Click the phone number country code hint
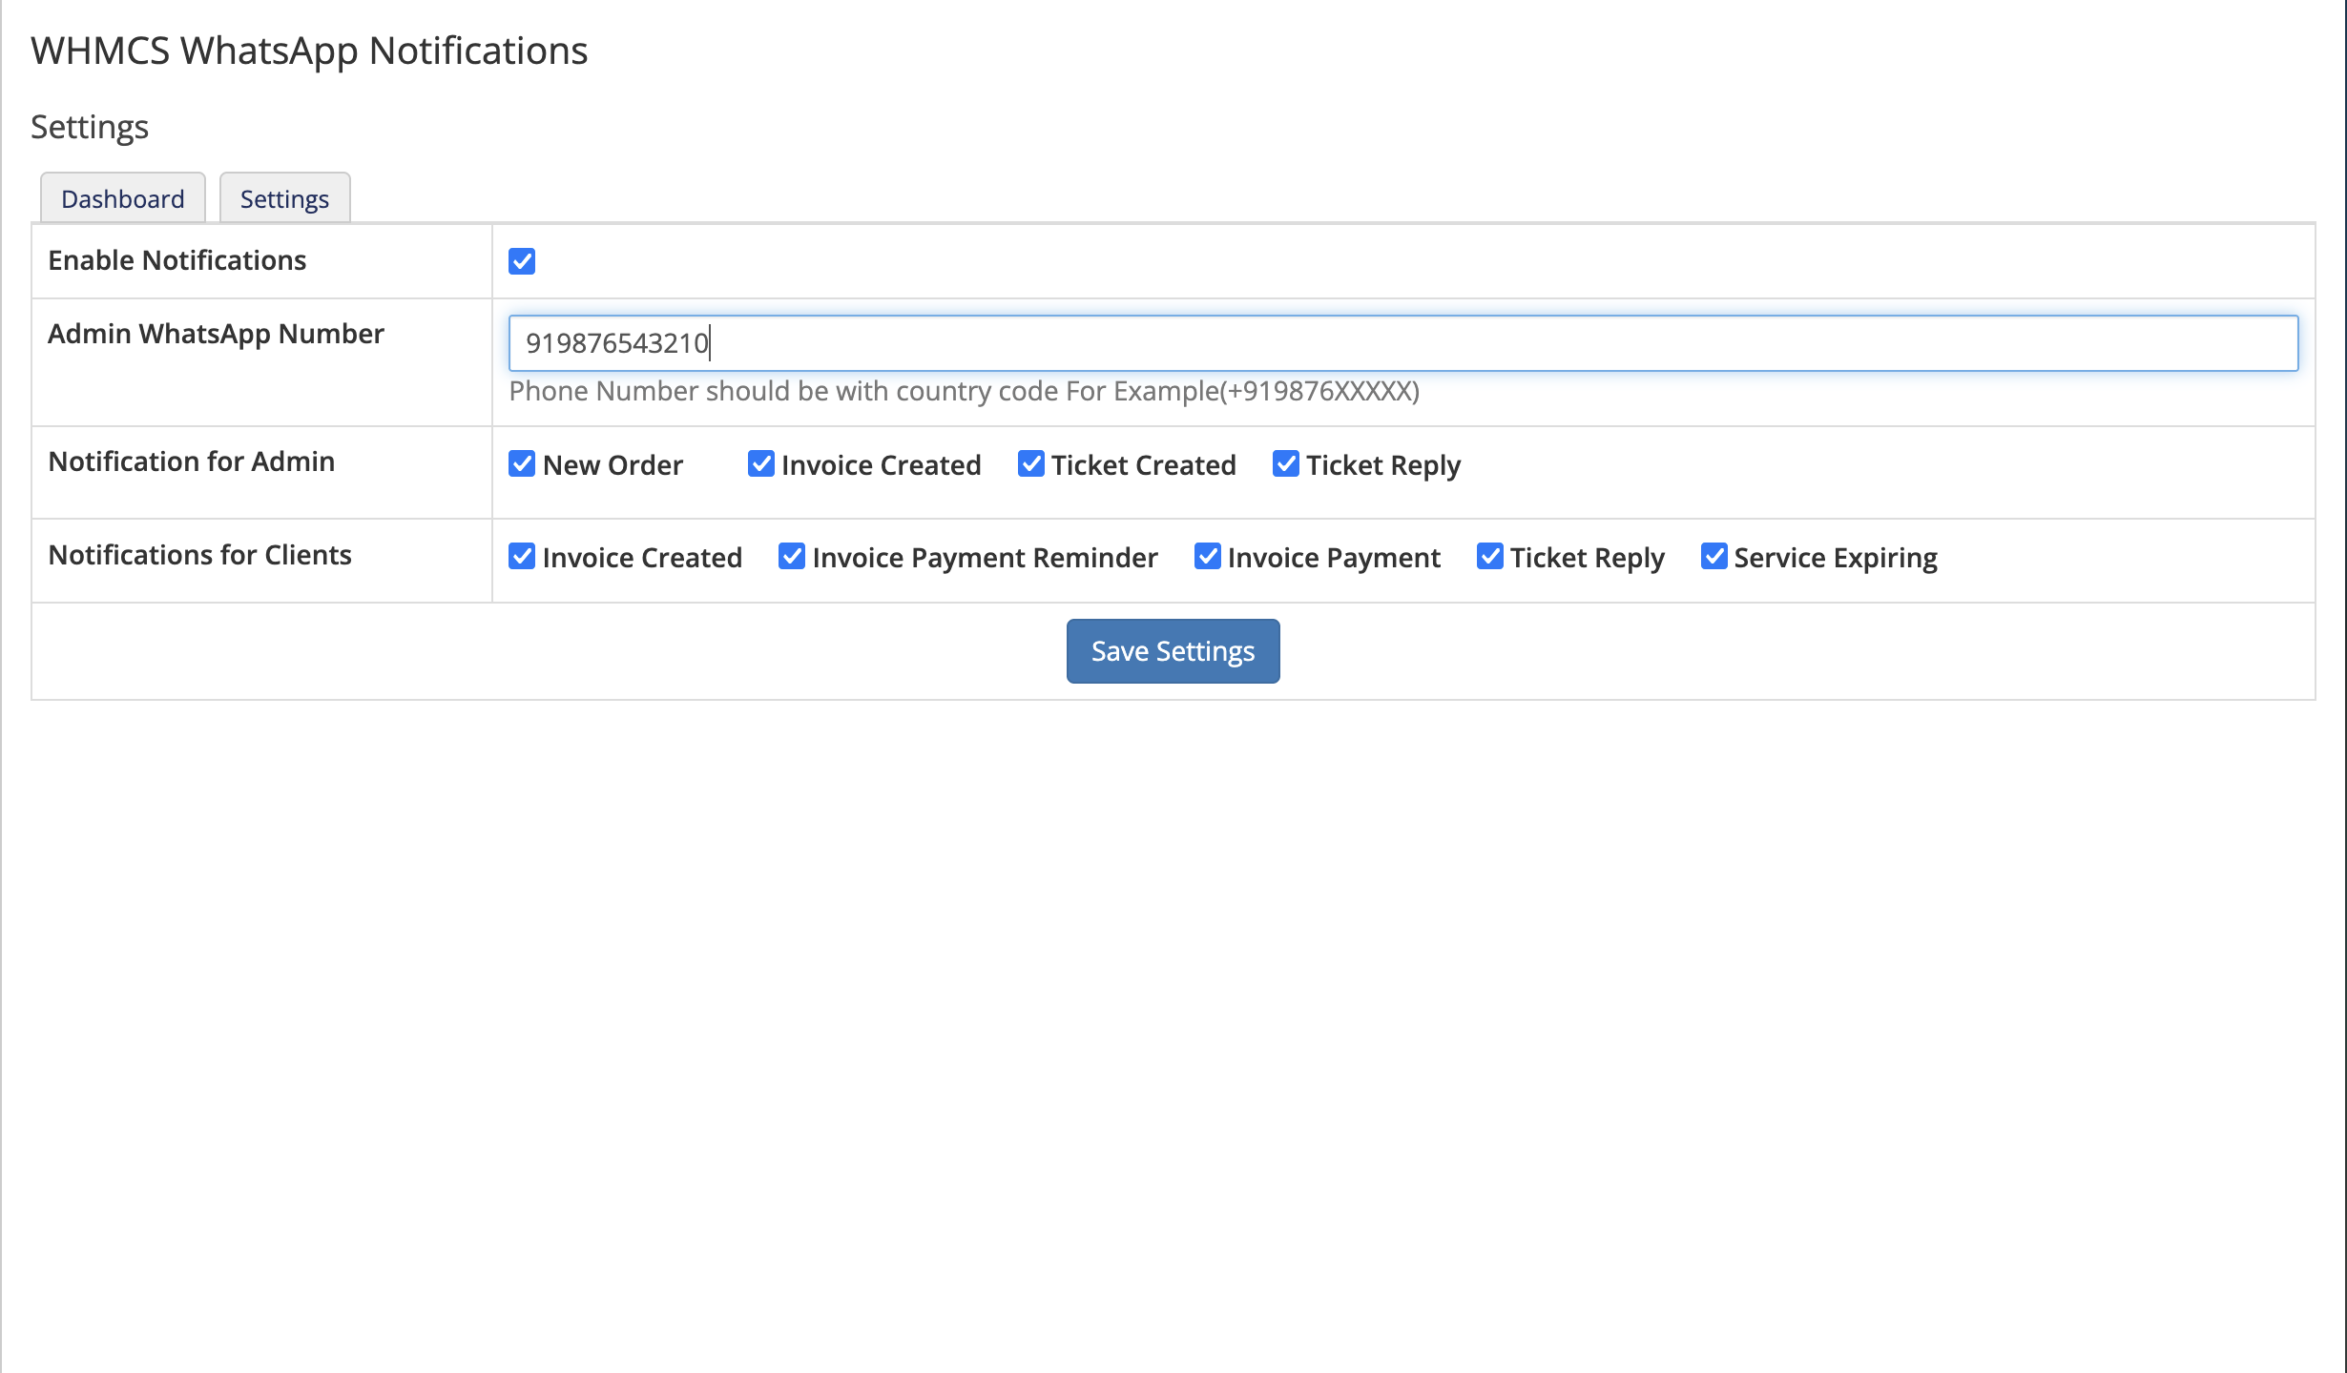This screenshot has height=1373, width=2347. coord(964,391)
